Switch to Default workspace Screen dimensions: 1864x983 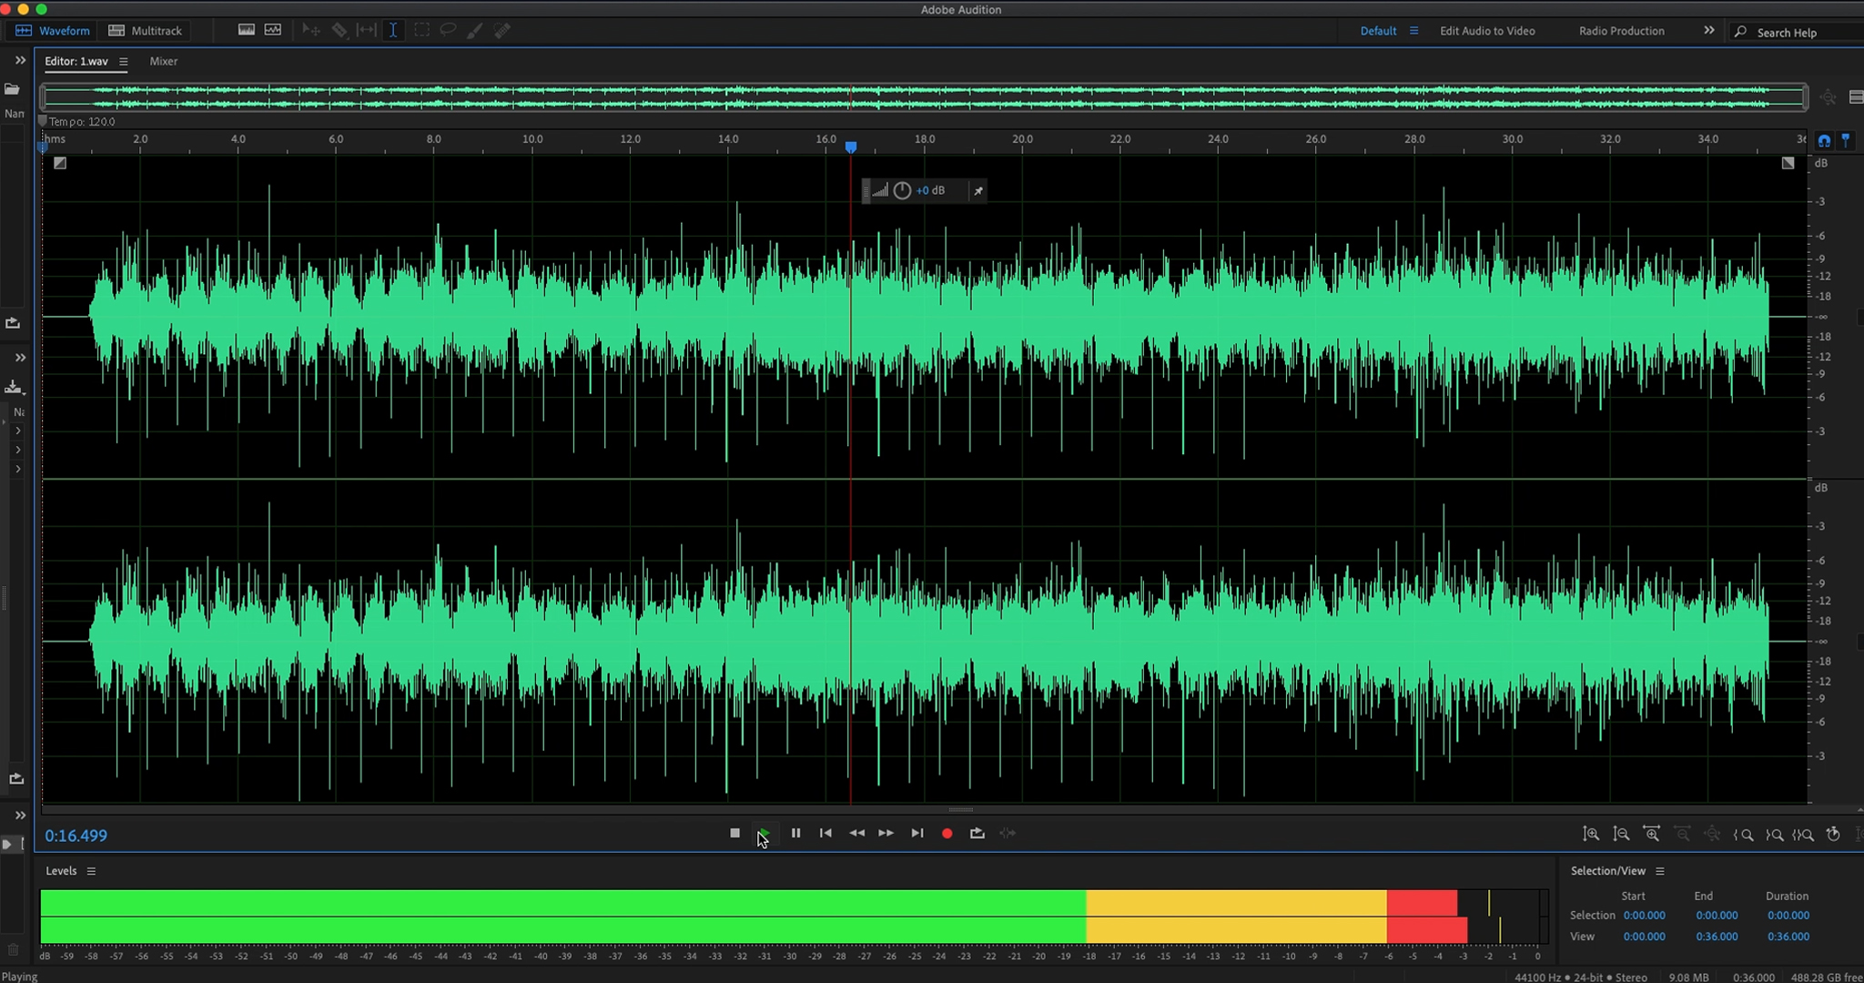1378,30
